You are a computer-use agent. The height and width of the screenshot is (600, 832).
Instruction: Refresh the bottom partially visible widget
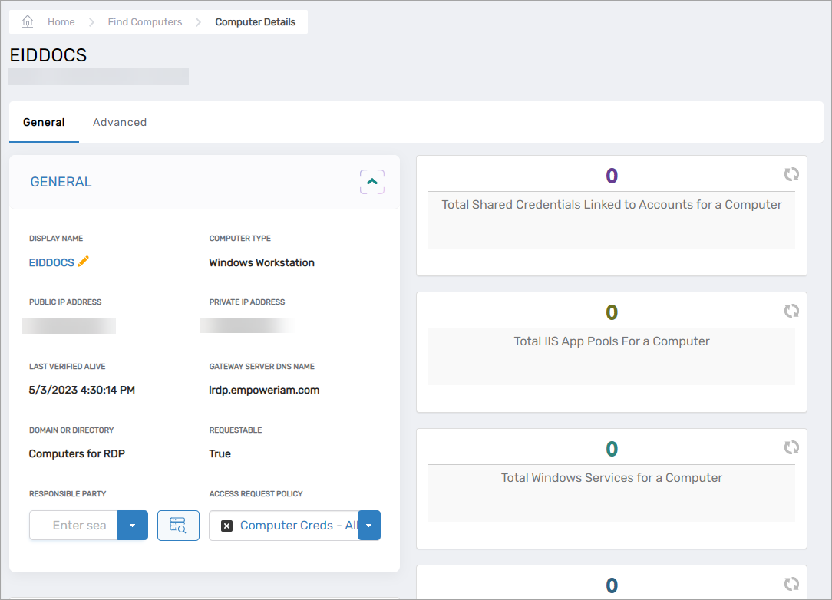791,584
